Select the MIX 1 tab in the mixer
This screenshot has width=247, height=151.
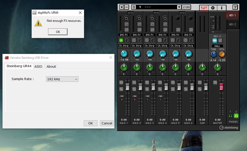pos(233,15)
